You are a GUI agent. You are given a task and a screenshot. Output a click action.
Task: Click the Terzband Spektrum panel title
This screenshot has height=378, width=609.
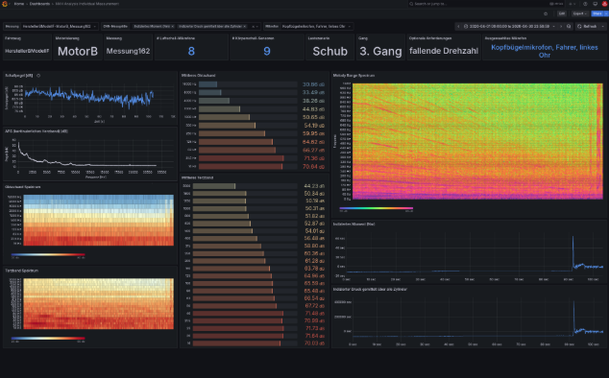tap(21, 271)
